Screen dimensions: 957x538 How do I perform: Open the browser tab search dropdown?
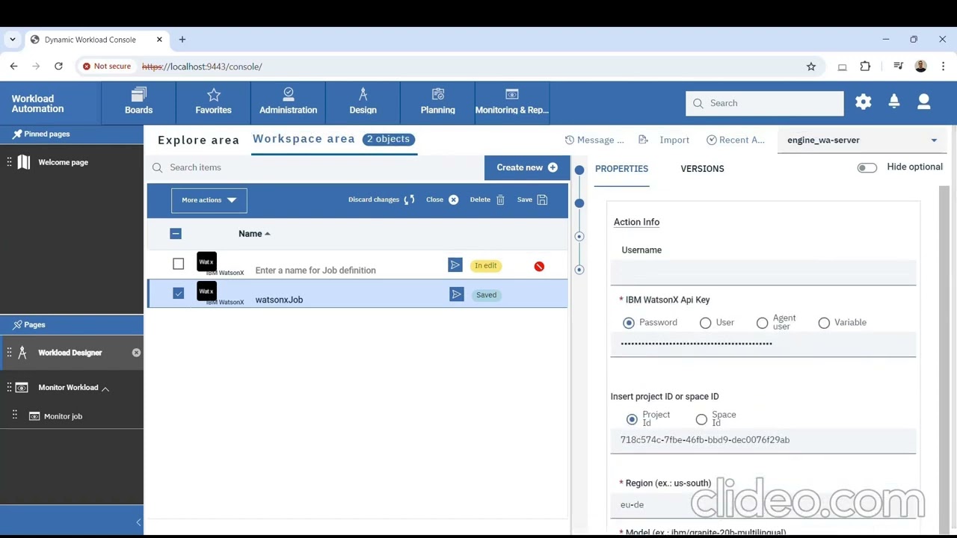[x=13, y=40]
